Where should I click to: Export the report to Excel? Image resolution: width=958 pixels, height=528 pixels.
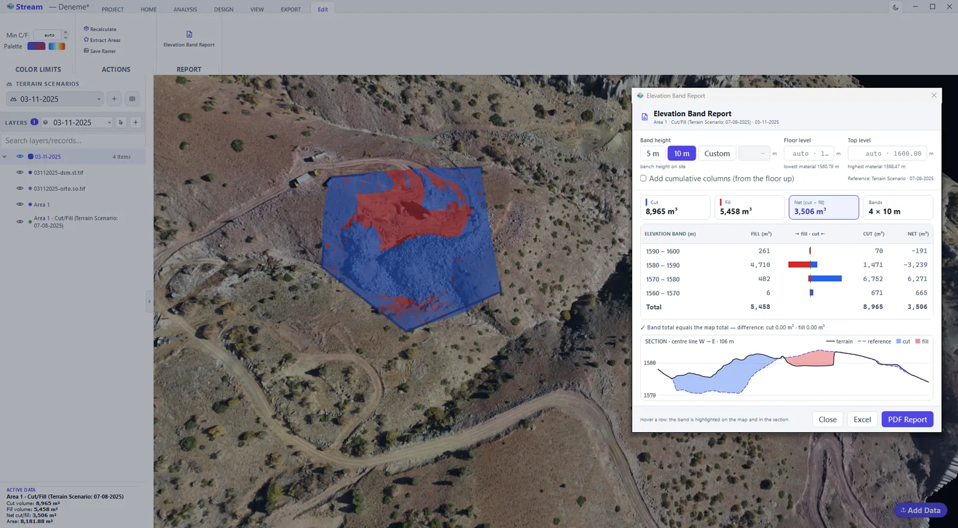pyautogui.click(x=862, y=419)
